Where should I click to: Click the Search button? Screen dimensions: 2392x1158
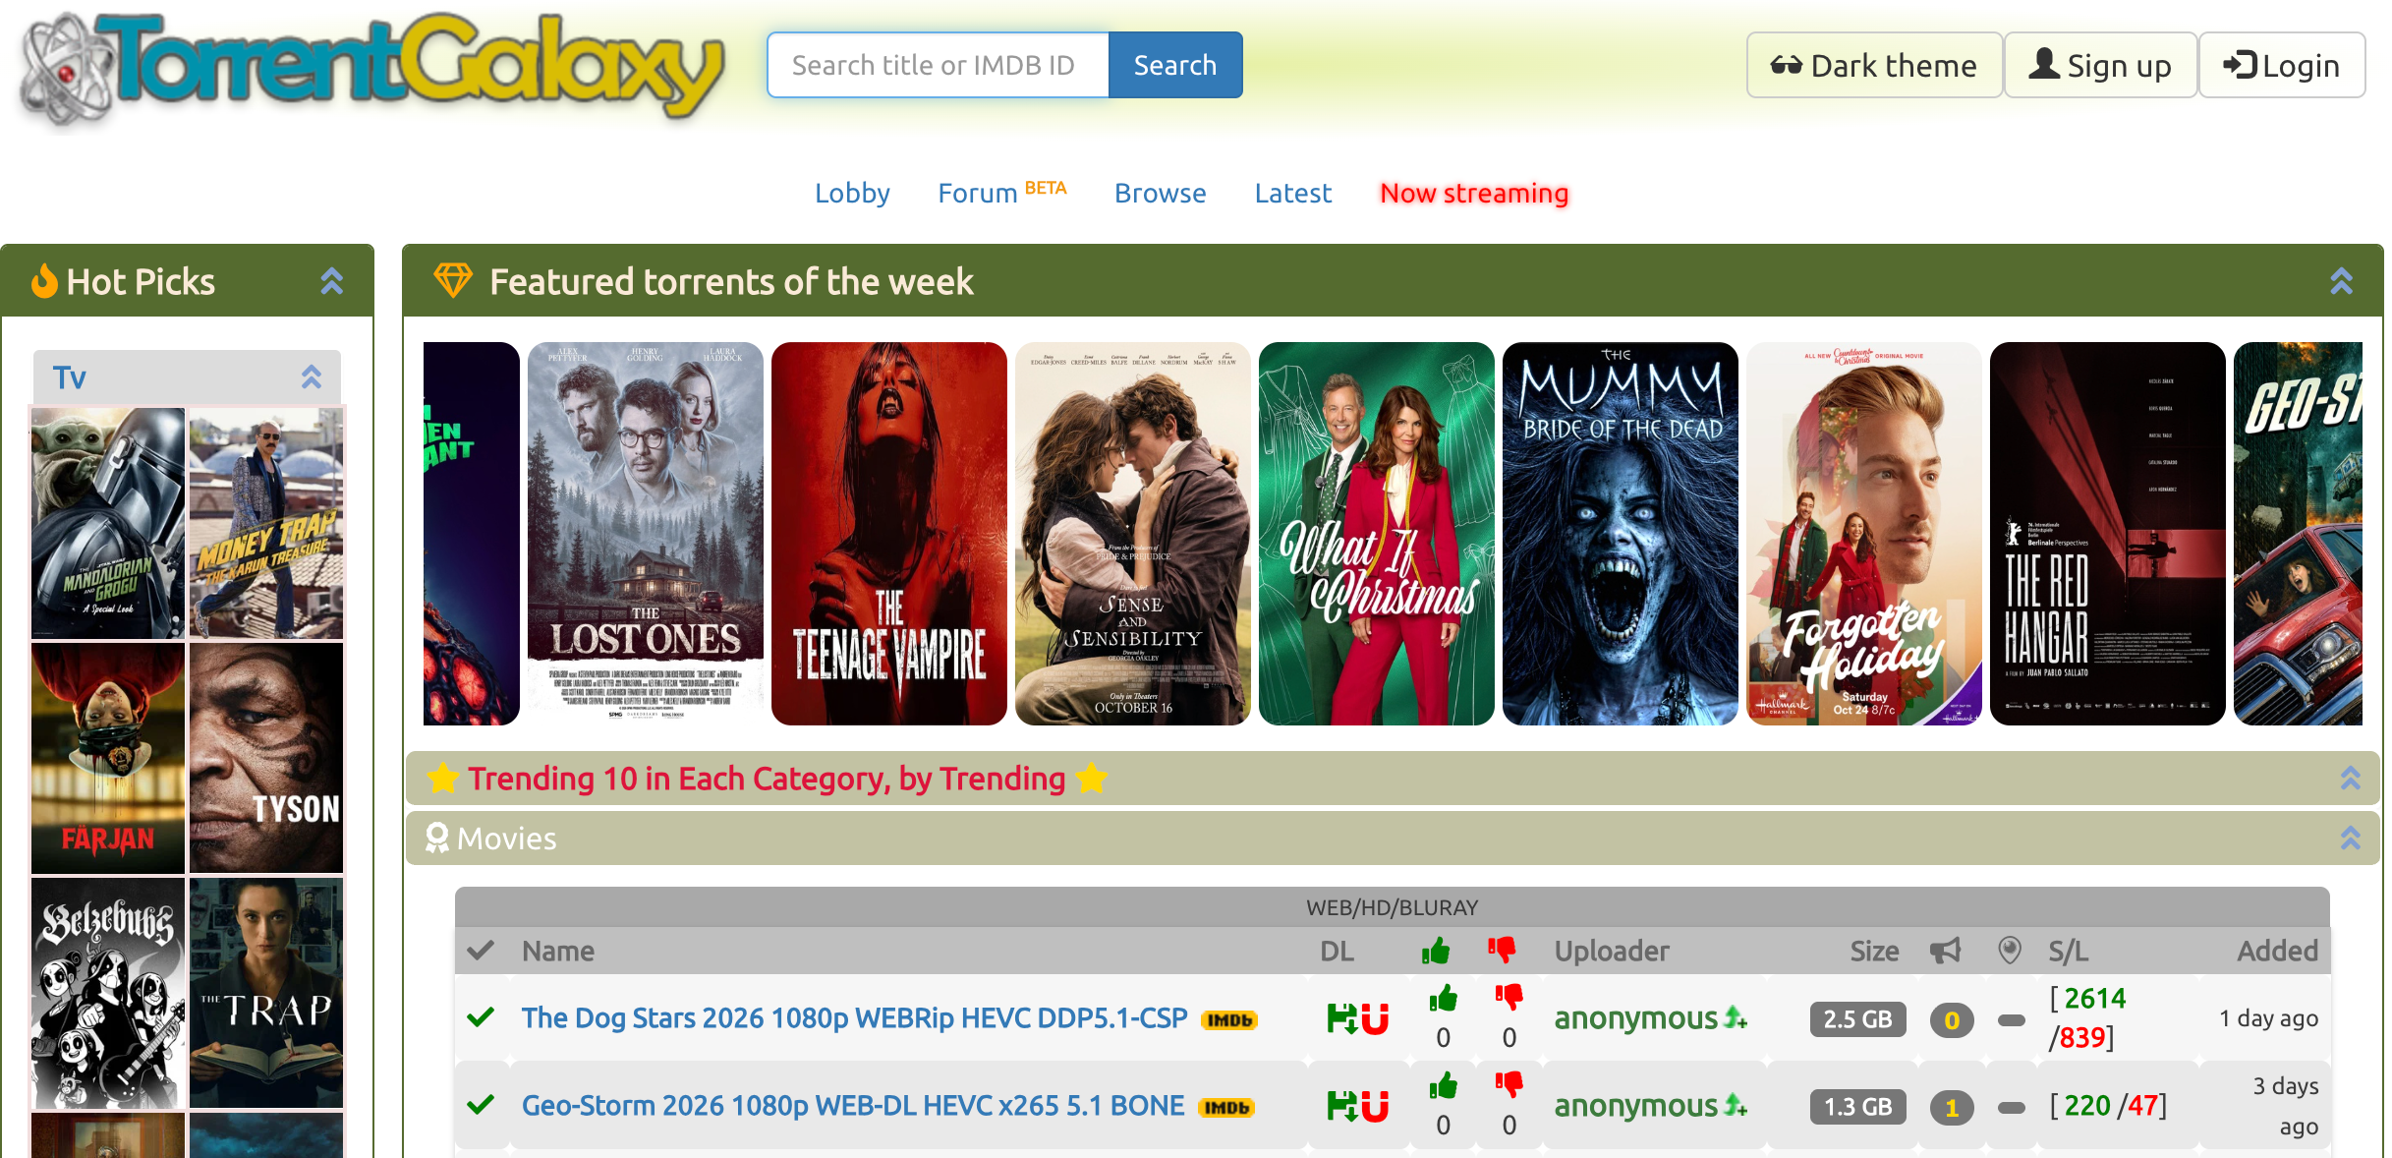pos(1175,65)
